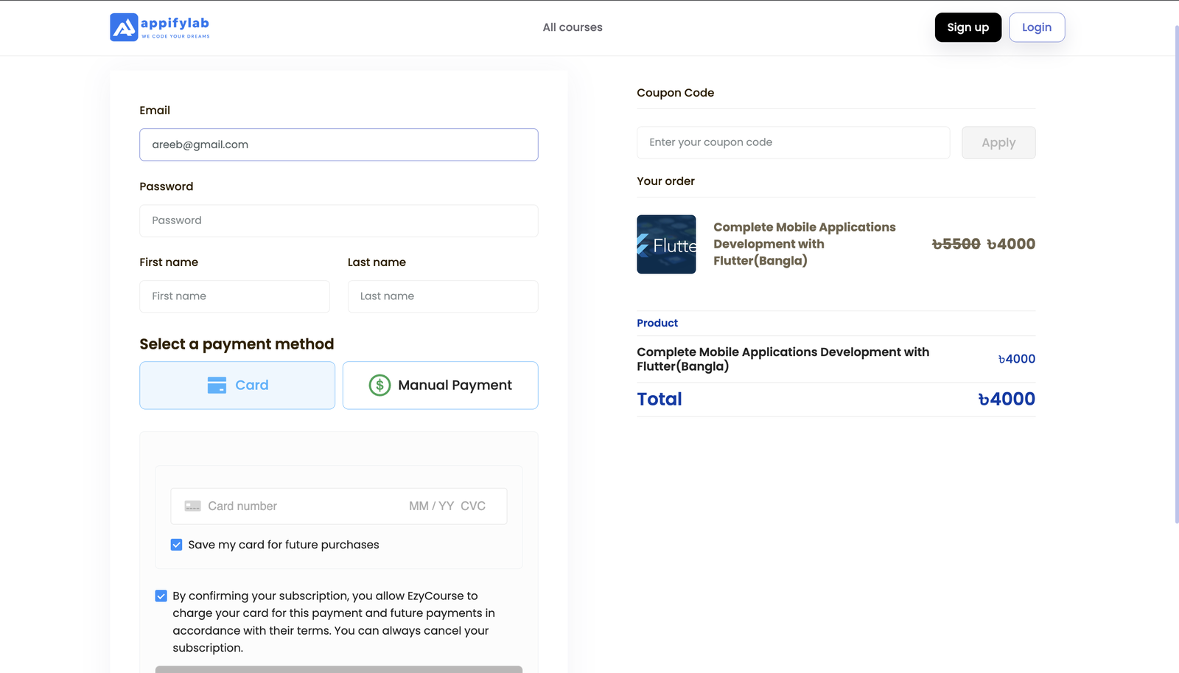Screen dimensions: 1179x673
Task: Open the Flutter course thumbnail
Action: tap(666, 245)
